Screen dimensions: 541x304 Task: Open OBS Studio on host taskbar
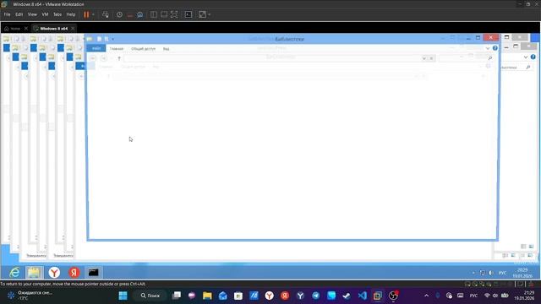click(393, 296)
